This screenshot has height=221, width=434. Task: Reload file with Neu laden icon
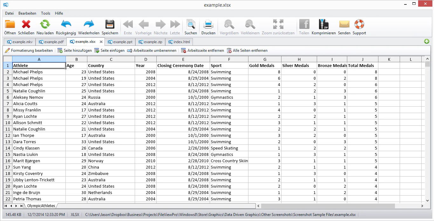tap(45, 24)
